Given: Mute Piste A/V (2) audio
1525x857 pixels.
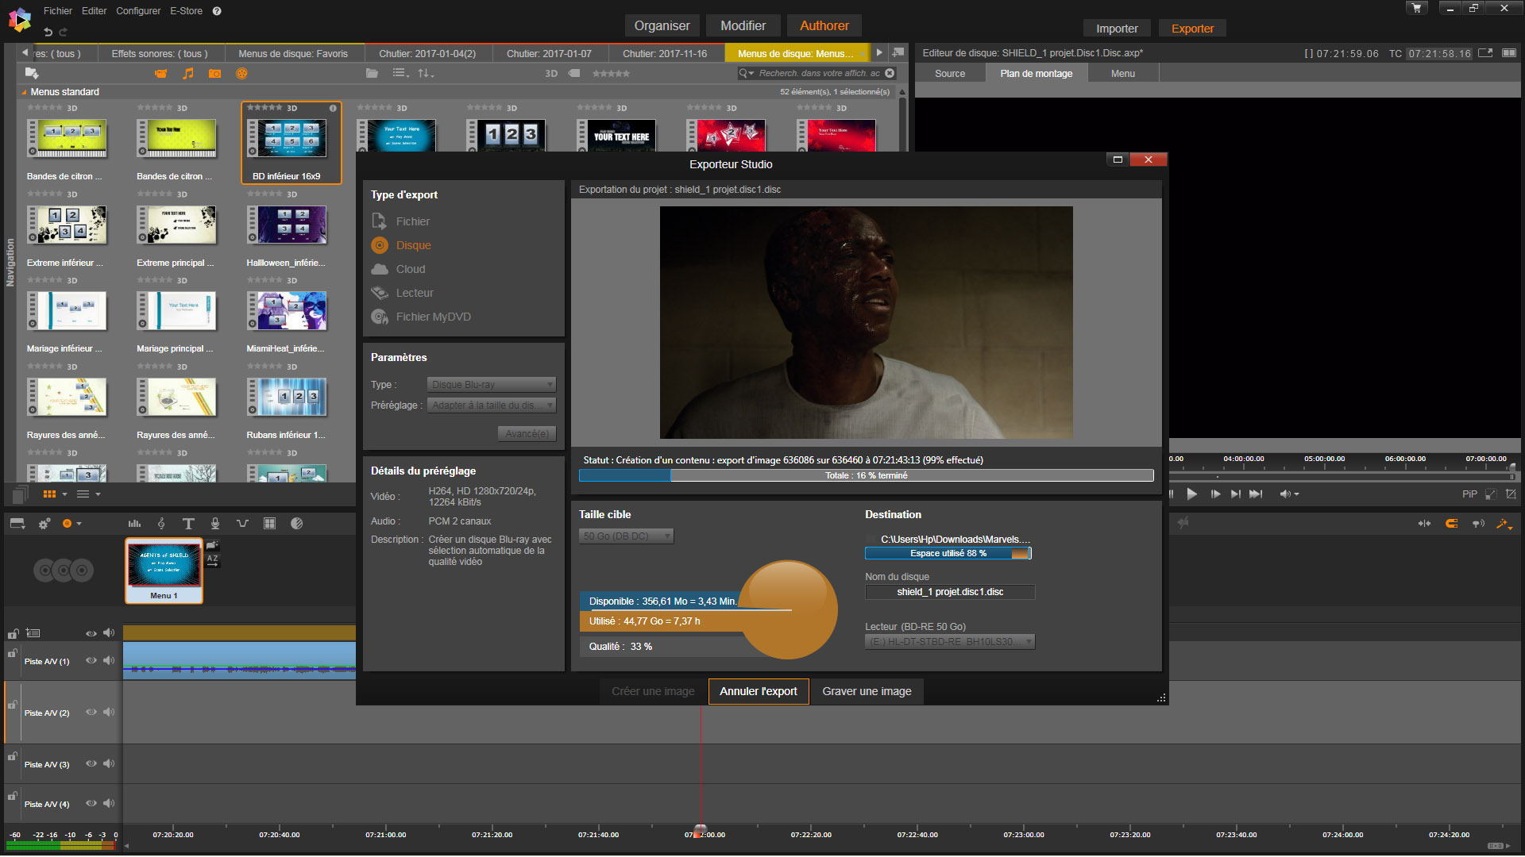Looking at the screenshot, I should (x=109, y=713).
